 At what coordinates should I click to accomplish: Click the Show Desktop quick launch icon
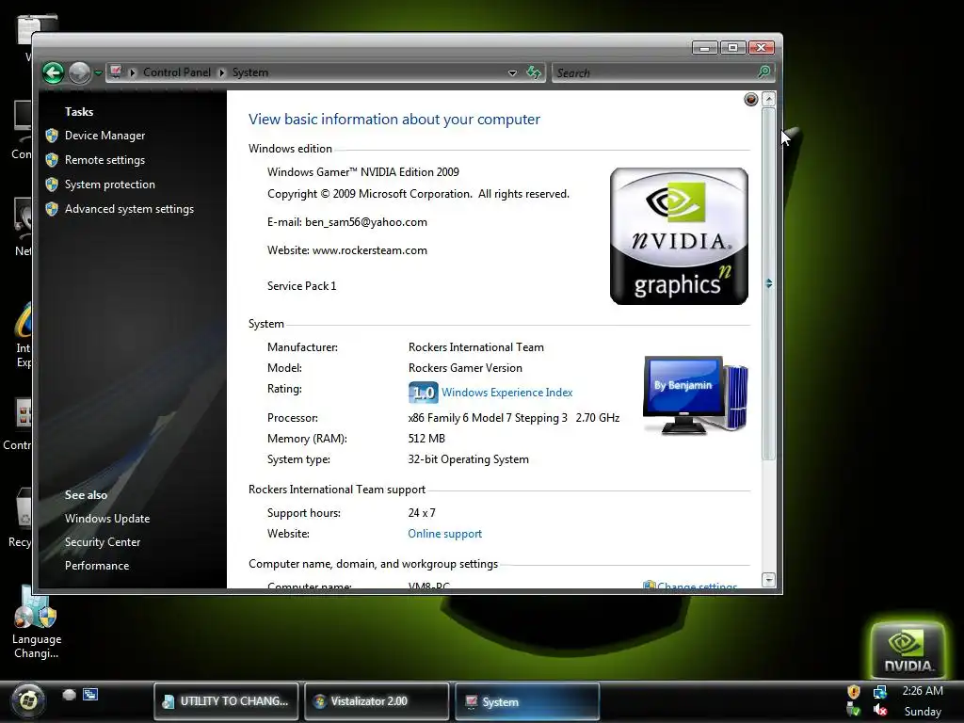(x=70, y=694)
